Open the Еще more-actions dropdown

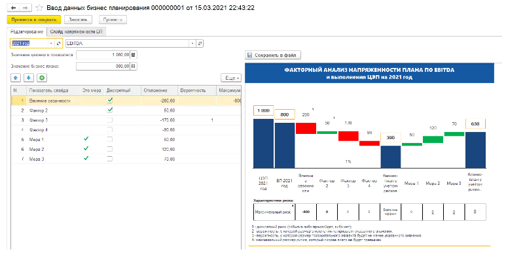[x=231, y=78]
